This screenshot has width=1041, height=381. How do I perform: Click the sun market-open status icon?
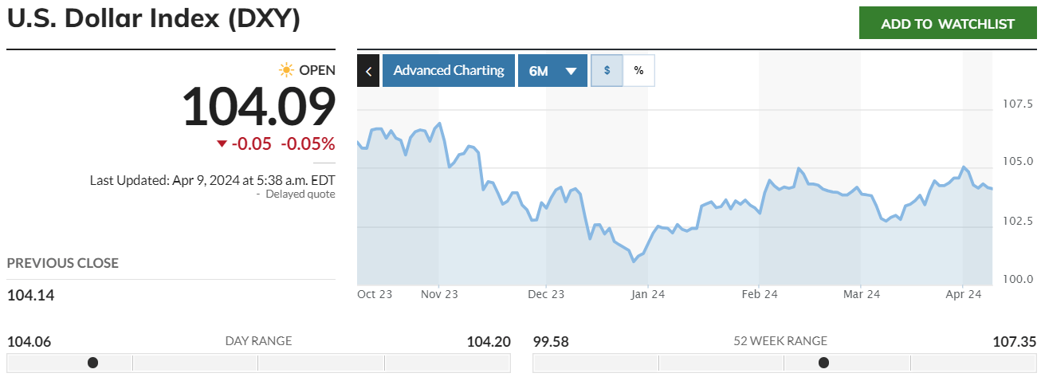[x=286, y=70]
